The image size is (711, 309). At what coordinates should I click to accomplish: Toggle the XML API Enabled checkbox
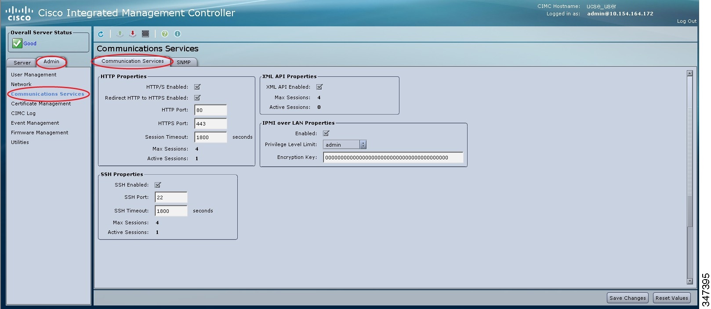[x=319, y=87]
